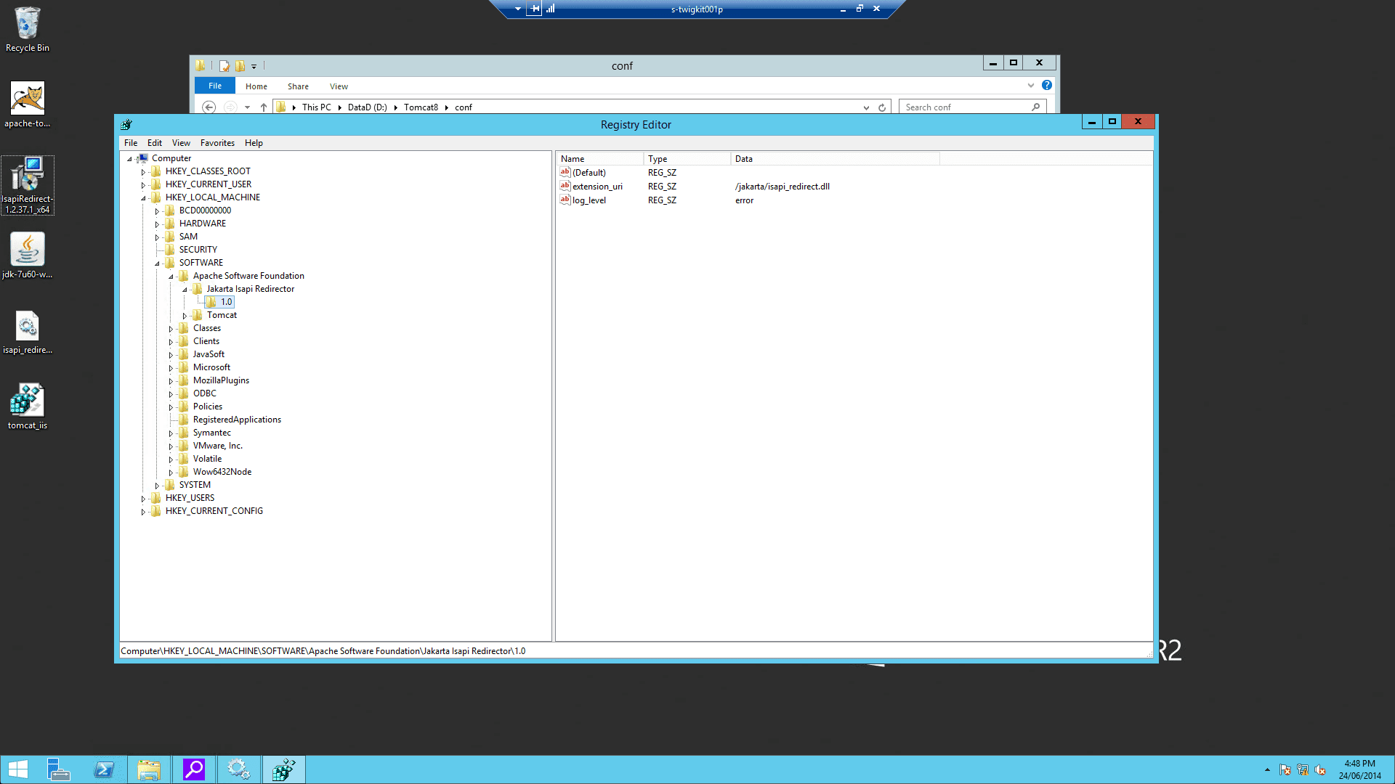
Task: Click the Type column header
Action: 687,158
